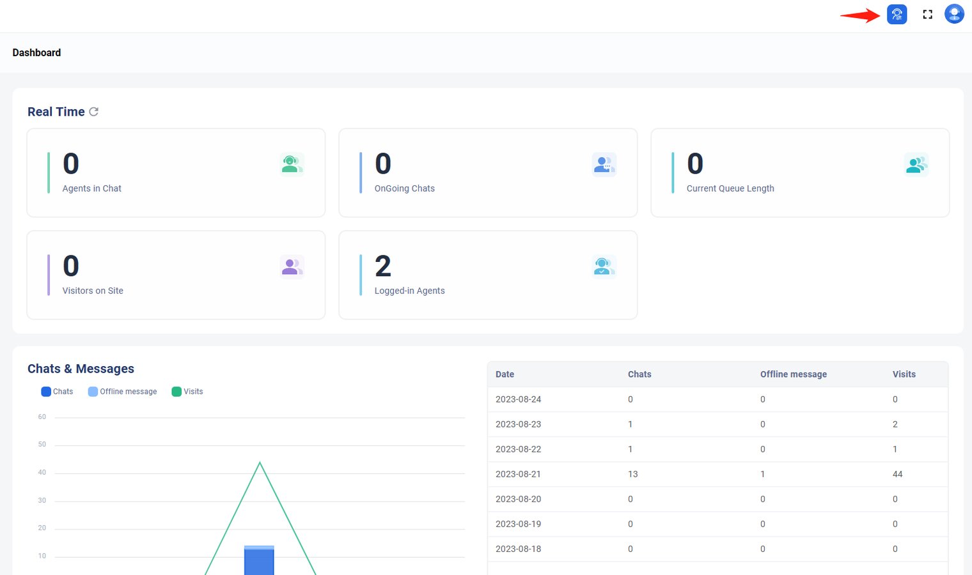This screenshot has height=575, width=972.
Task: Open the agent console headset icon
Action: click(897, 14)
